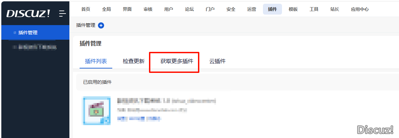399x138 pixels.
Task: Open the blurred plugin thumbnail icon
Action: click(x=96, y=110)
